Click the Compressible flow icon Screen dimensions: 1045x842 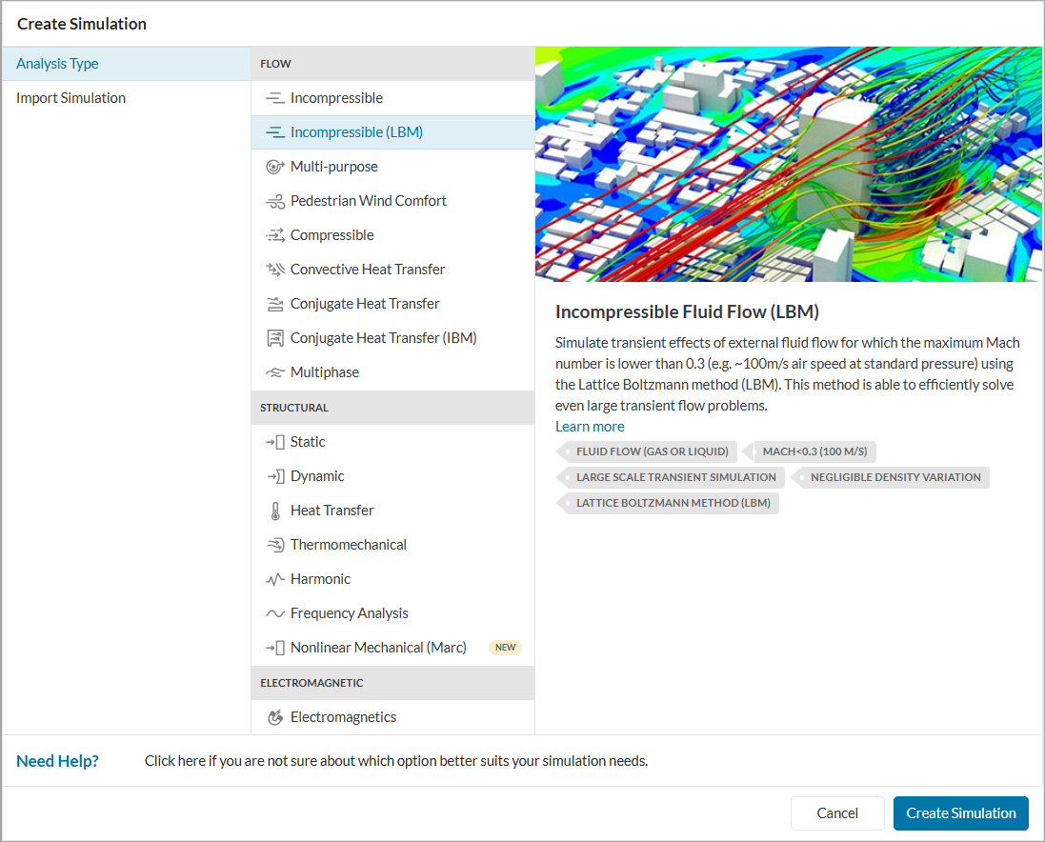tap(275, 235)
